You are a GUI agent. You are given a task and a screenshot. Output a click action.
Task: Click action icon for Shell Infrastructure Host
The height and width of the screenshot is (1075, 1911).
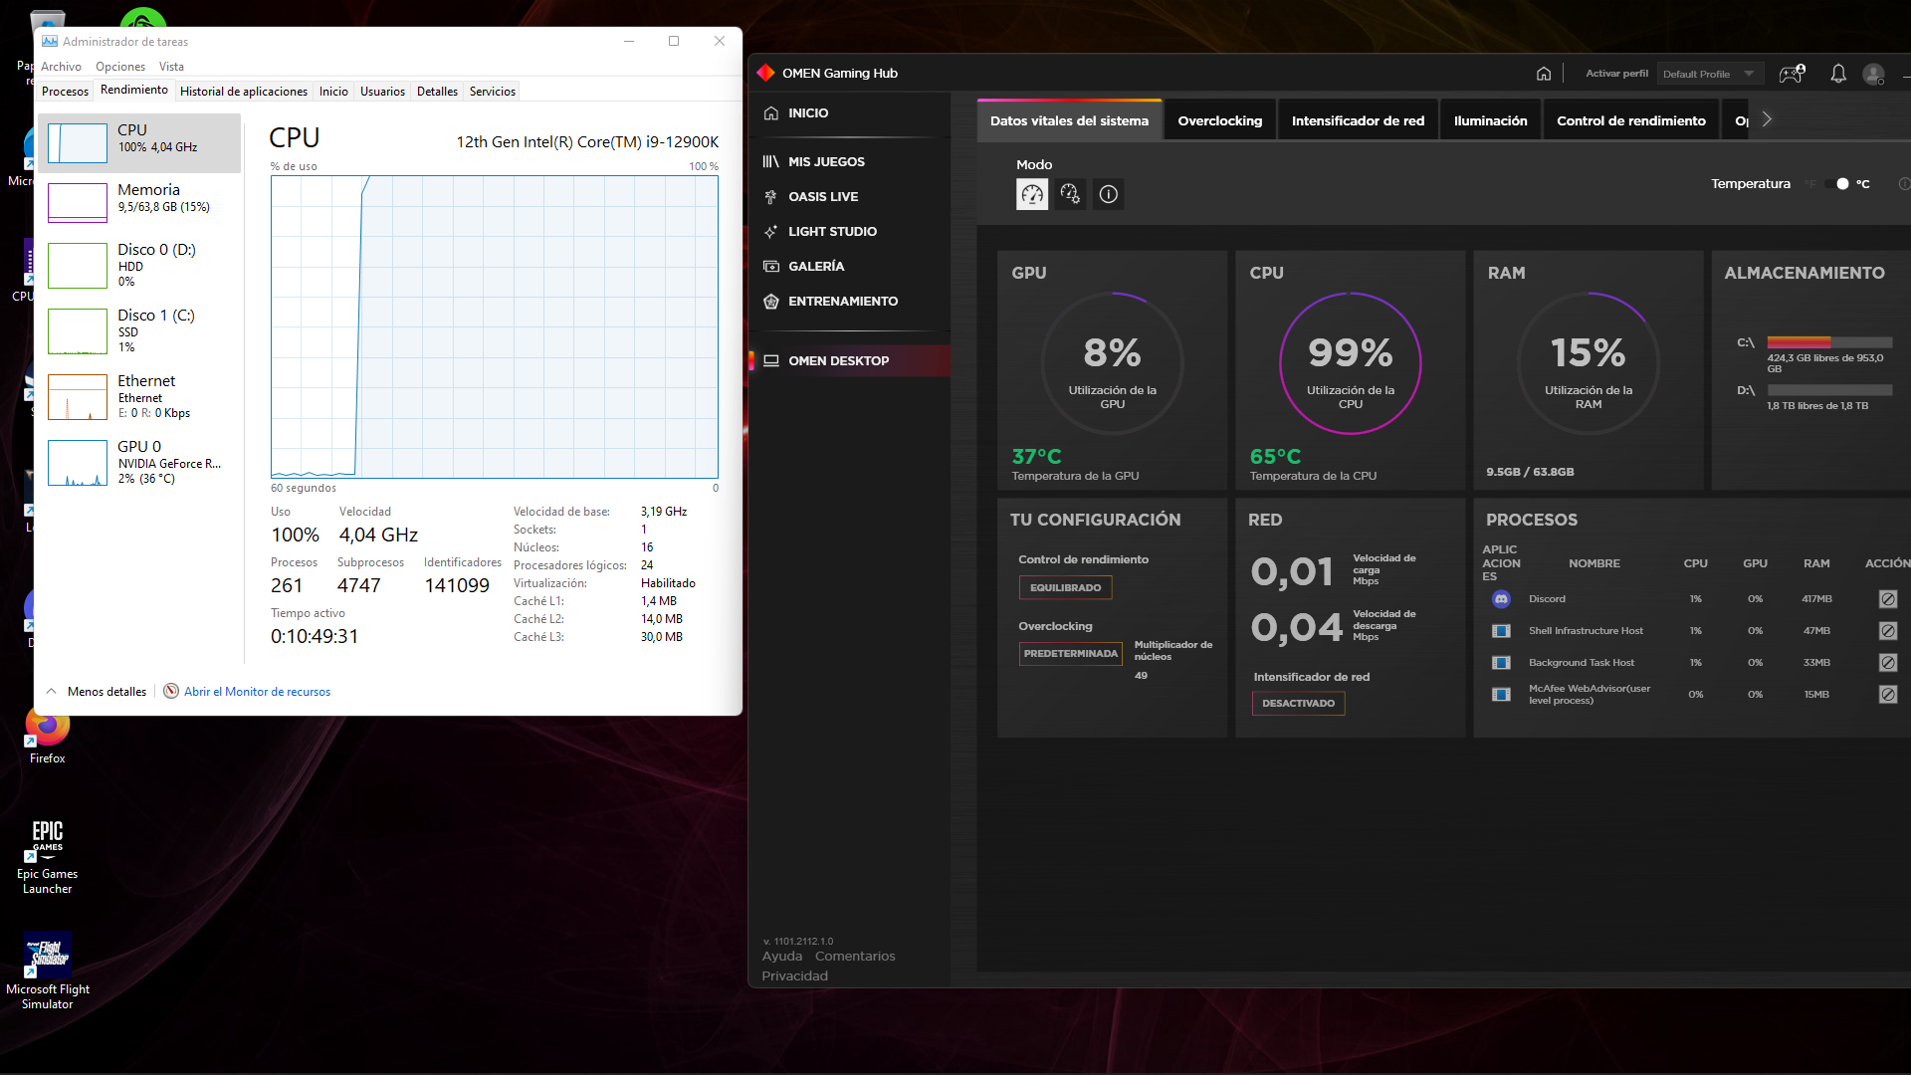tap(1887, 631)
